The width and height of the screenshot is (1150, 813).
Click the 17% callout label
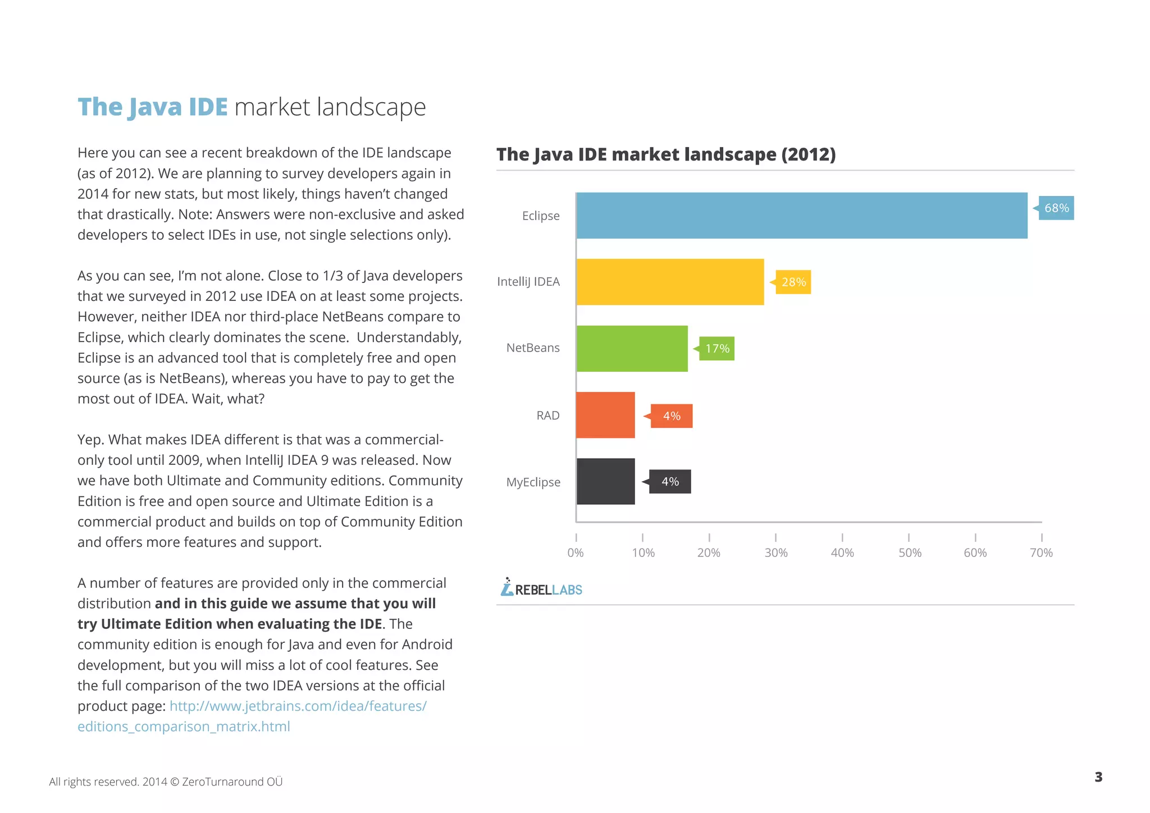tap(717, 349)
